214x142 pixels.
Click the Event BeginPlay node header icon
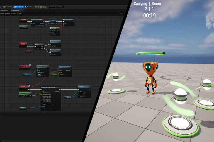(x=20, y=20)
